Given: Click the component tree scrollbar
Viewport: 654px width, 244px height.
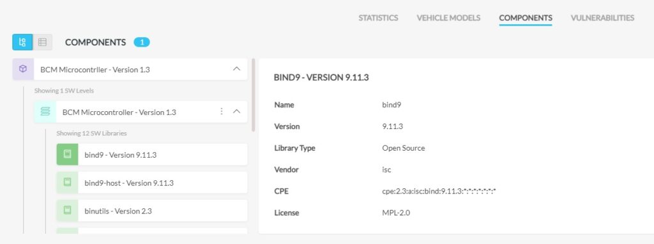Looking at the screenshot, I should click(x=253, y=95).
